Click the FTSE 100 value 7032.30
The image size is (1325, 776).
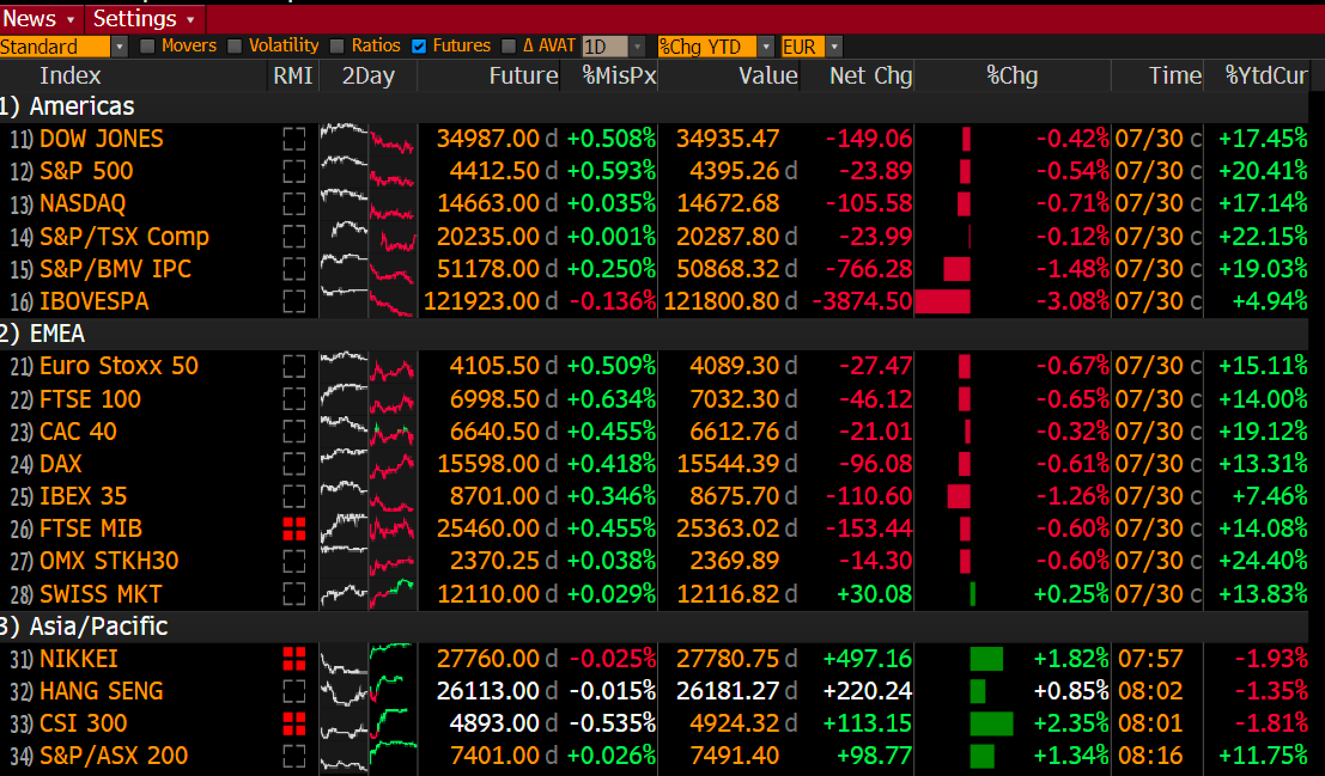coord(734,399)
